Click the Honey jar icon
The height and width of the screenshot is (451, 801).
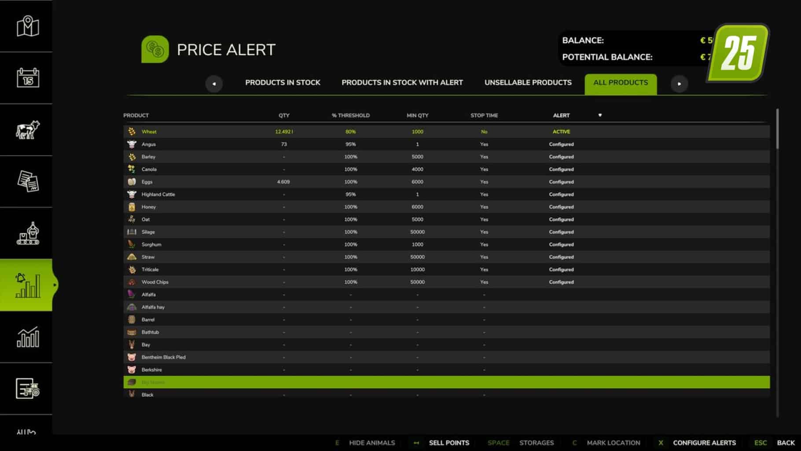[x=132, y=207]
